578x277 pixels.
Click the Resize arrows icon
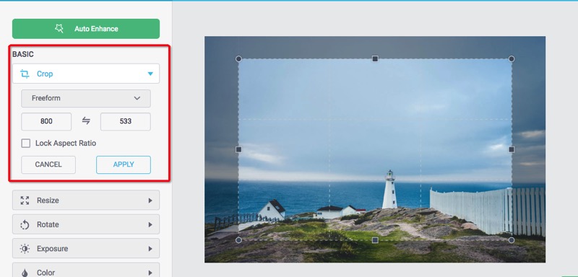[25, 201]
